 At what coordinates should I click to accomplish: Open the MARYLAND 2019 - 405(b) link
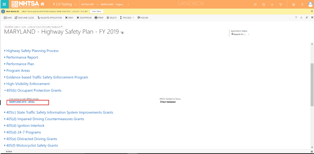click(22, 102)
